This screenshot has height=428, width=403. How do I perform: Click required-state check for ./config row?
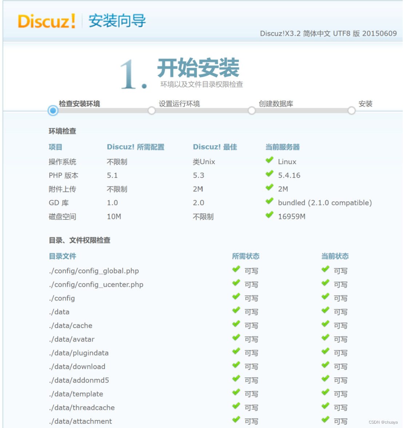[236, 297]
